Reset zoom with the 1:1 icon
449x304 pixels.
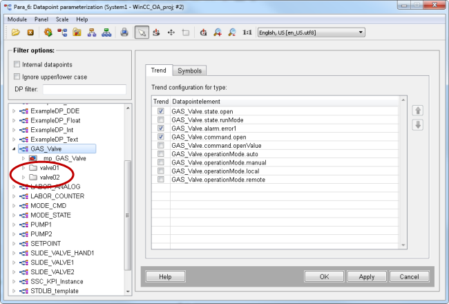[x=247, y=32]
